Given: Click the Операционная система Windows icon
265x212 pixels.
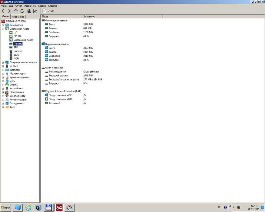Looking at the screenshot, I should pyautogui.click(x=7, y=62).
